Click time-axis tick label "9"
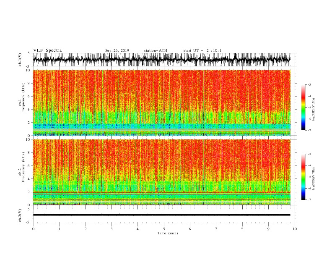Screen dimensions: 332x257 [268, 229]
